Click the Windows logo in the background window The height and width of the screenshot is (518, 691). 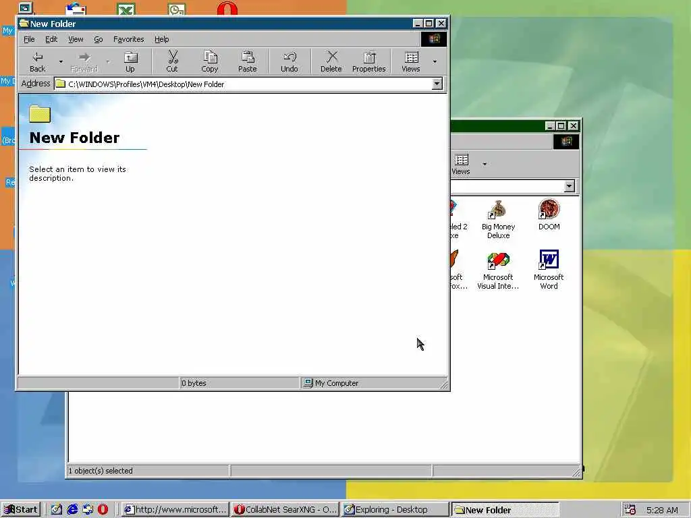tap(566, 142)
